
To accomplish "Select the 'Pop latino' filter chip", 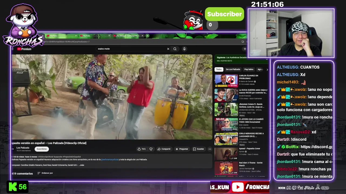I will (x=249, y=70).
